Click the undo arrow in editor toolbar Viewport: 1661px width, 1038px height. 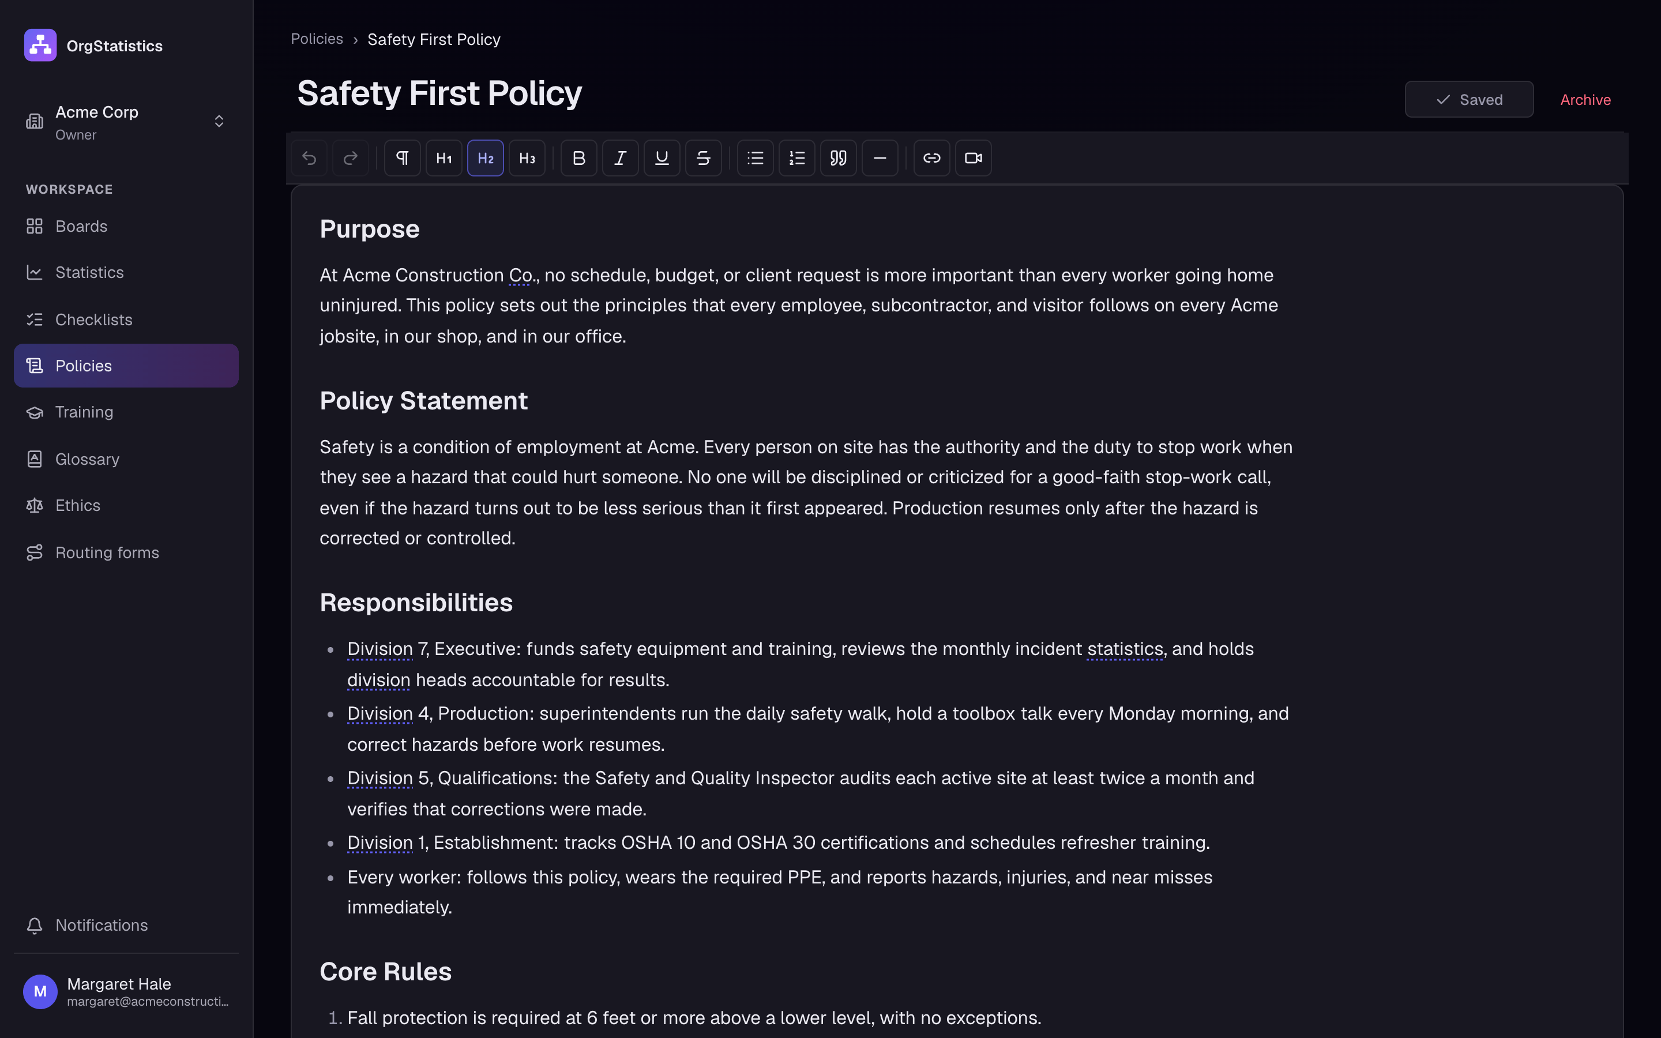309,158
